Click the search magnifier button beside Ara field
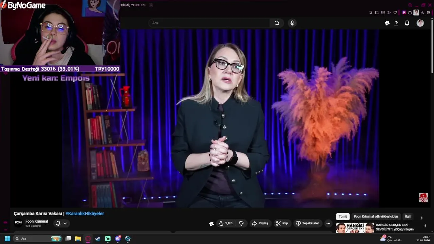 point(277,23)
